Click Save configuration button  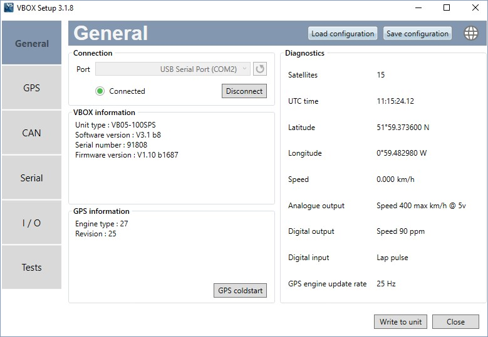click(417, 33)
